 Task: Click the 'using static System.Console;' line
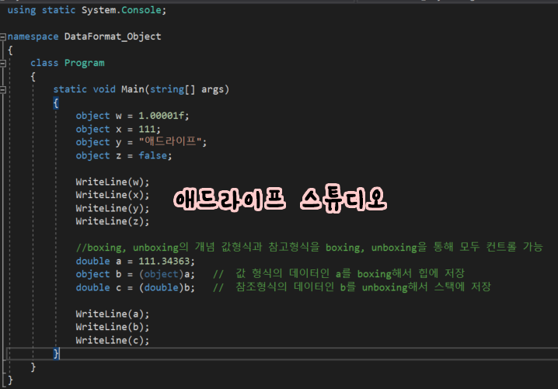(x=87, y=10)
